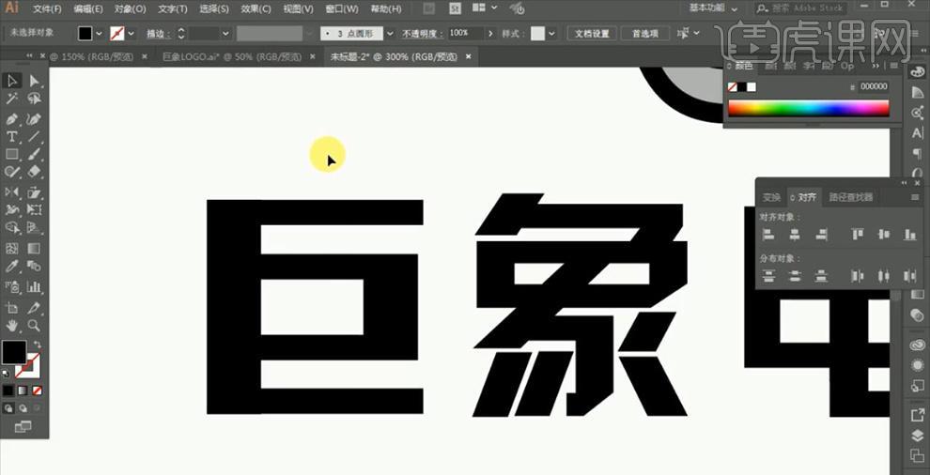Click the large black fill swatch in toolbar
The height and width of the screenshot is (475, 930).
point(14,352)
